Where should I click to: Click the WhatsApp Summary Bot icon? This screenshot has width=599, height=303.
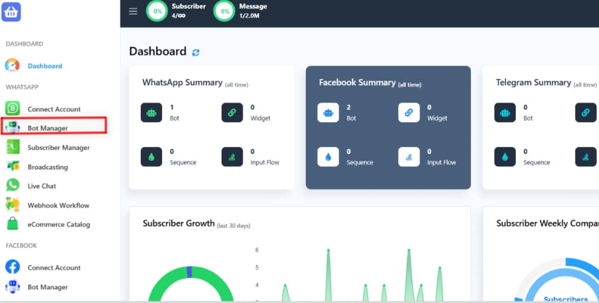[151, 113]
